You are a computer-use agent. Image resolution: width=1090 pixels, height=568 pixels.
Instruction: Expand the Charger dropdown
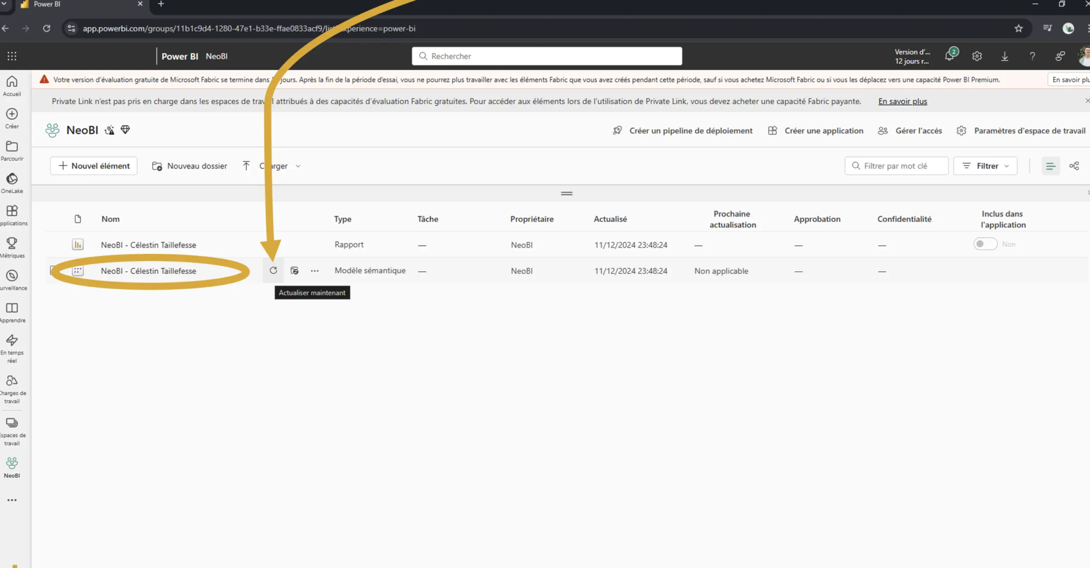click(x=298, y=166)
